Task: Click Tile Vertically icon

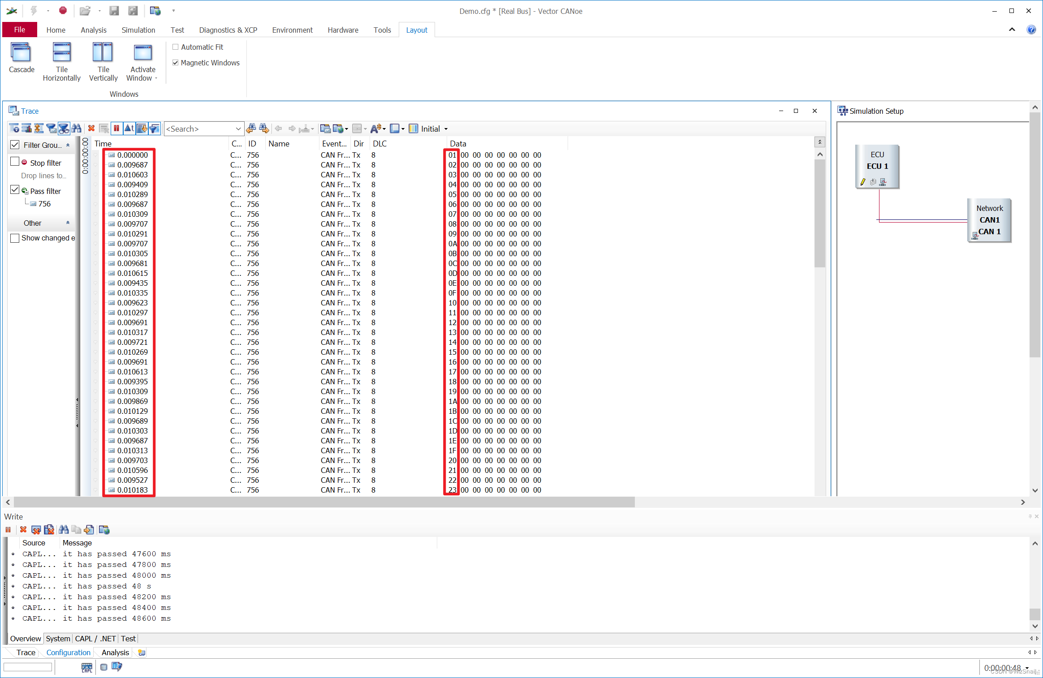Action: pos(103,54)
